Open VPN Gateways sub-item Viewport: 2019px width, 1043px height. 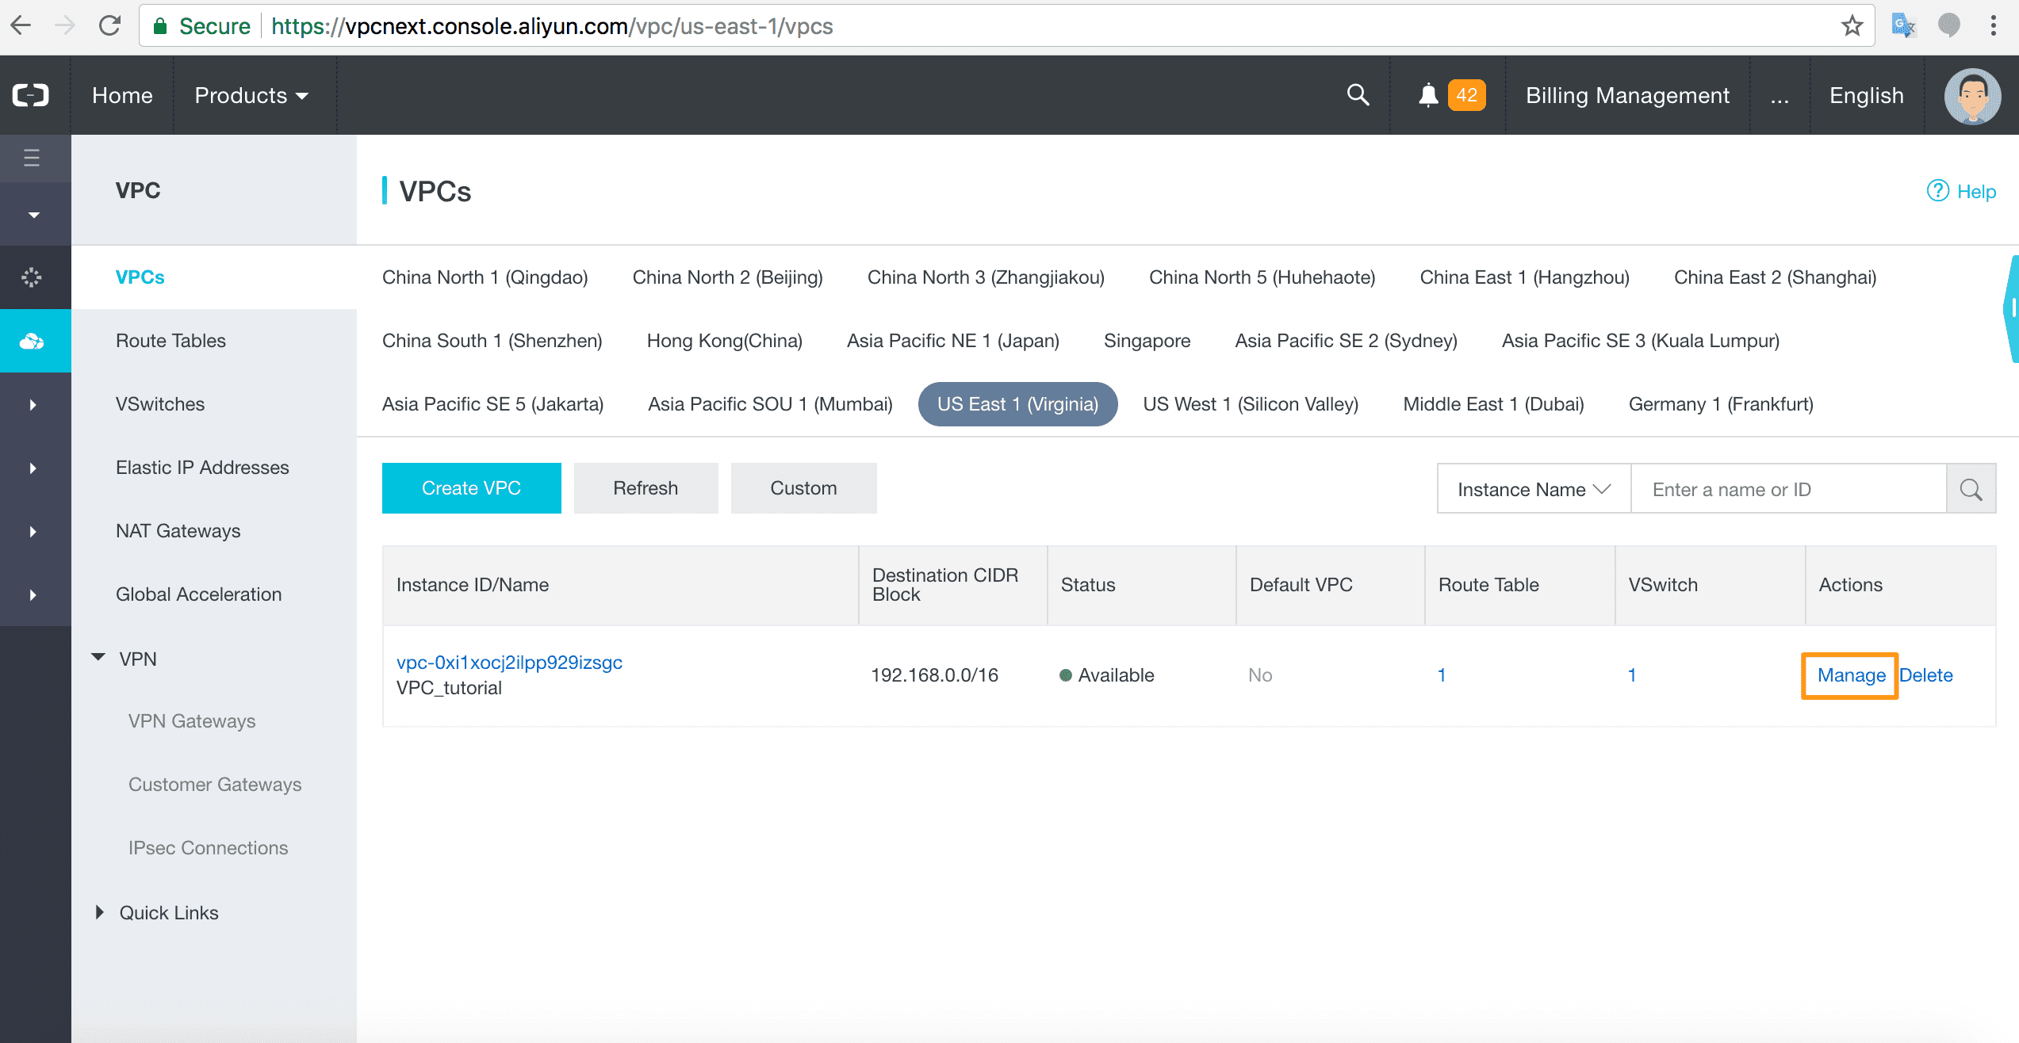(x=192, y=721)
